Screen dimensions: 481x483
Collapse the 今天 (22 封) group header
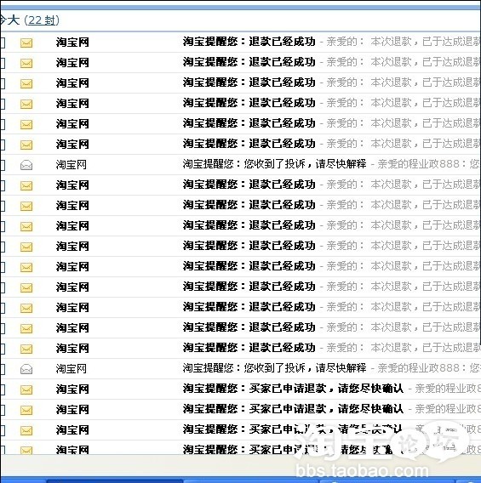(30, 20)
